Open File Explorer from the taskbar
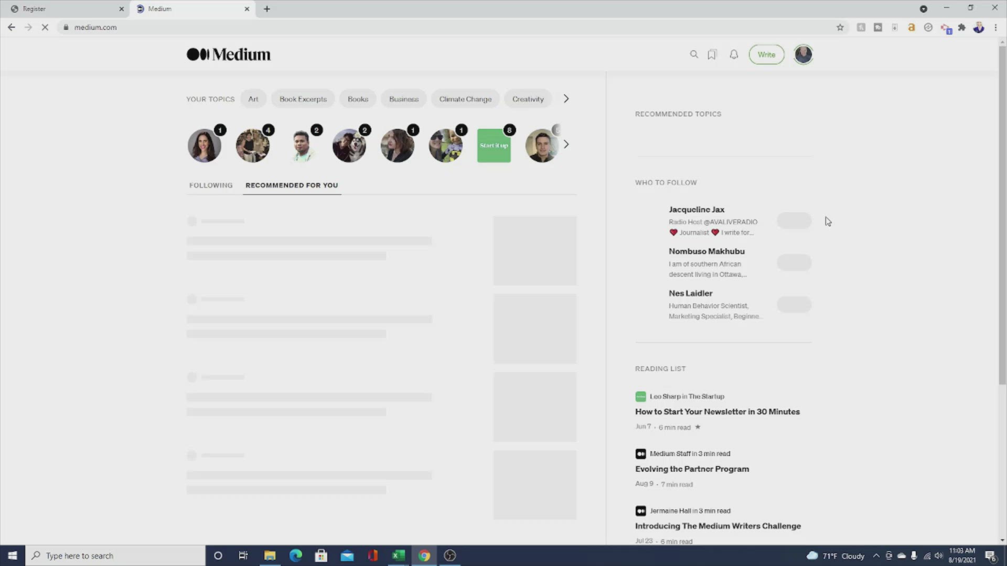The width and height of the screenshot is (1007, 566). pos(270,556)
